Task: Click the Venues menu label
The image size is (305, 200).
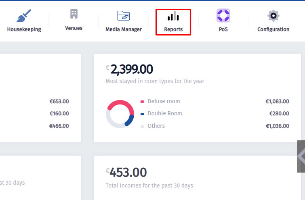Action: [74, 28]
